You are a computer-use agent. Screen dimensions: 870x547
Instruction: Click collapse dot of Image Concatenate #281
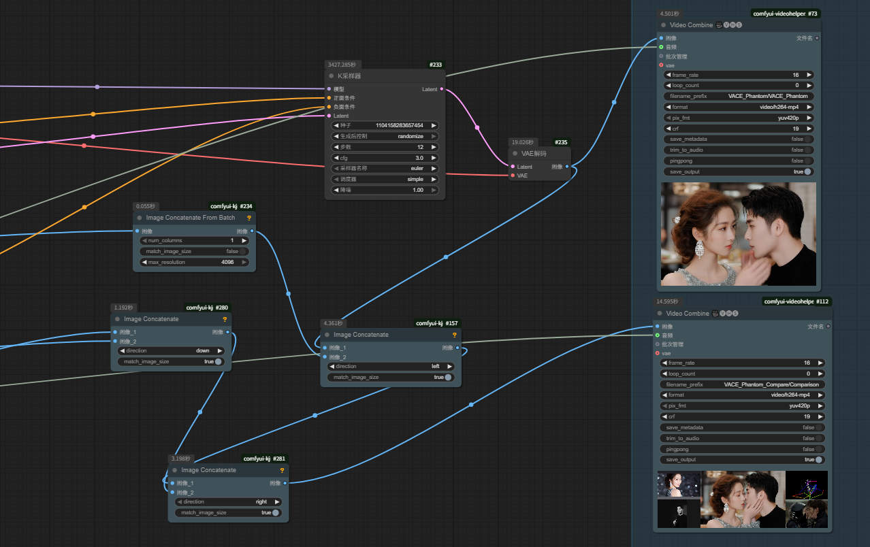pos(174,470)
